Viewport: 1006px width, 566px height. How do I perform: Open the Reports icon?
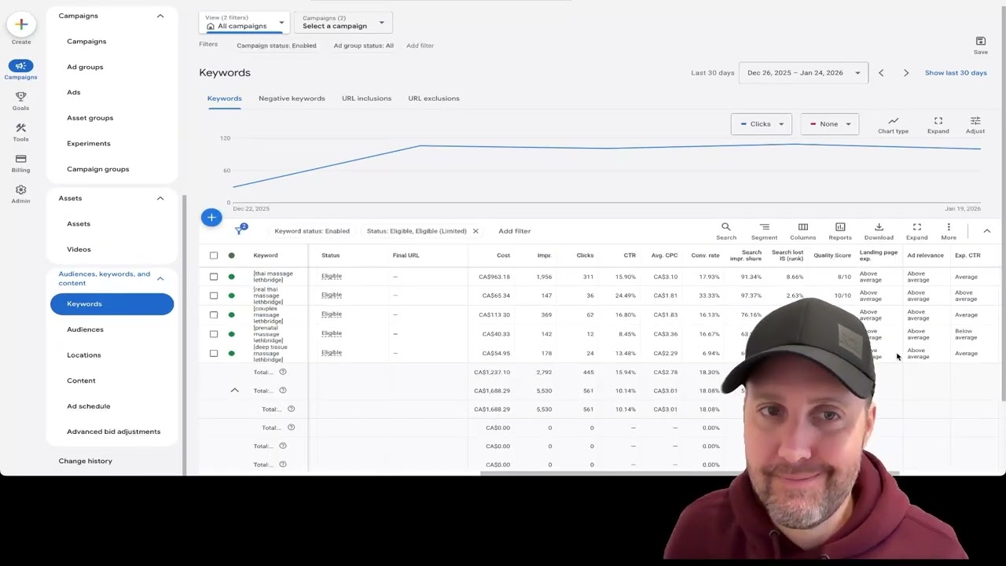click(x=840, y=231)
